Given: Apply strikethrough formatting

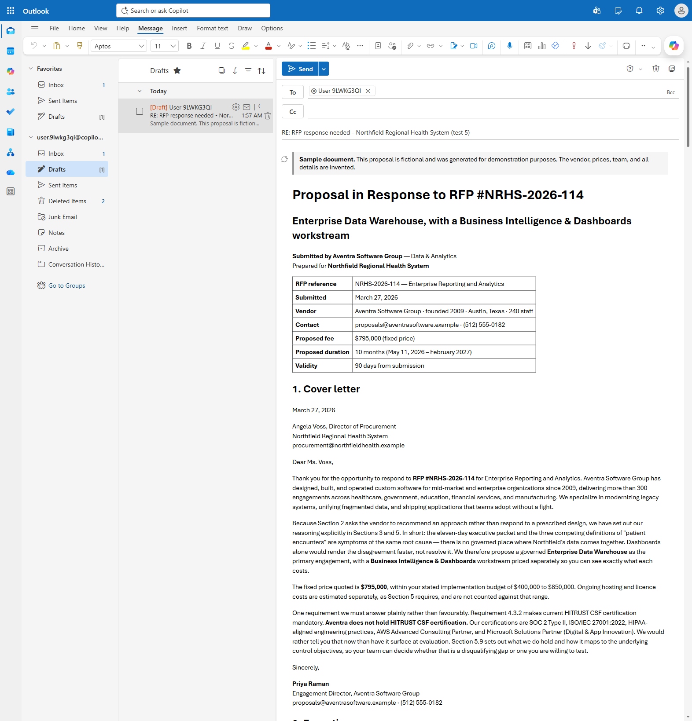Looking at the screenshot, I should pyautogui.click(x=231, y=46).
